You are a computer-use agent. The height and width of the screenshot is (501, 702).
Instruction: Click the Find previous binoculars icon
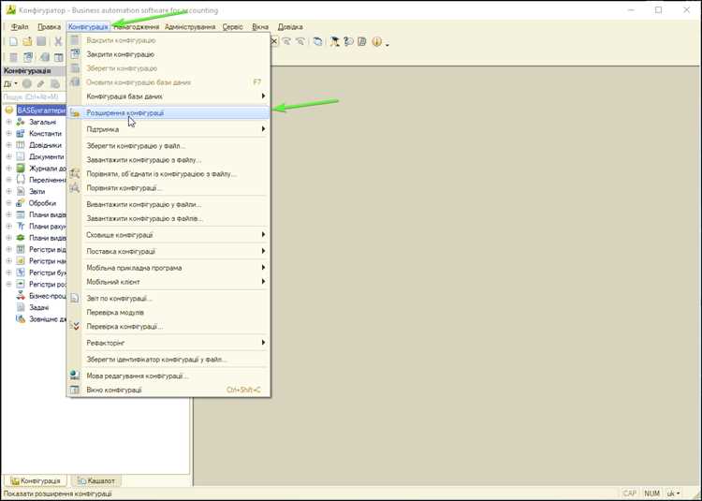[286, 41]
